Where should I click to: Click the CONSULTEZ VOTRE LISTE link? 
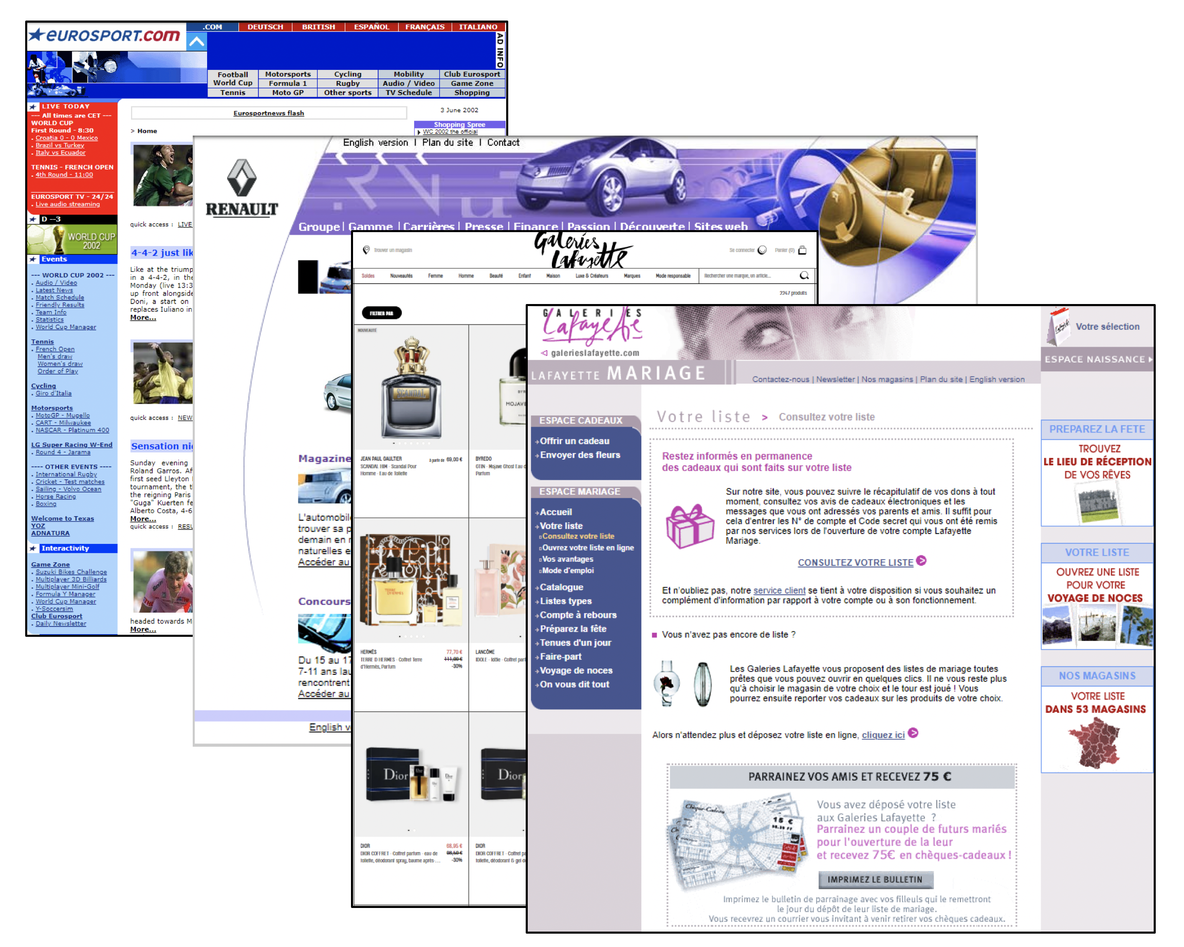point(855,562)
